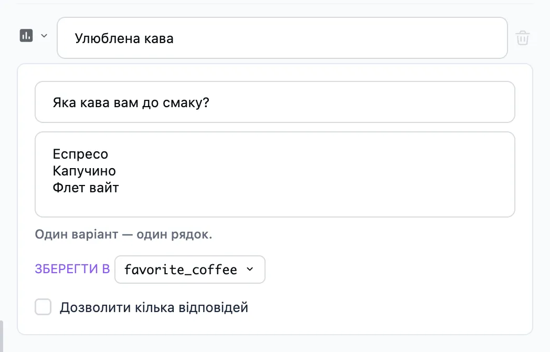Delete block using trash icon
The image size is (550, 352).
pos(523,38)
